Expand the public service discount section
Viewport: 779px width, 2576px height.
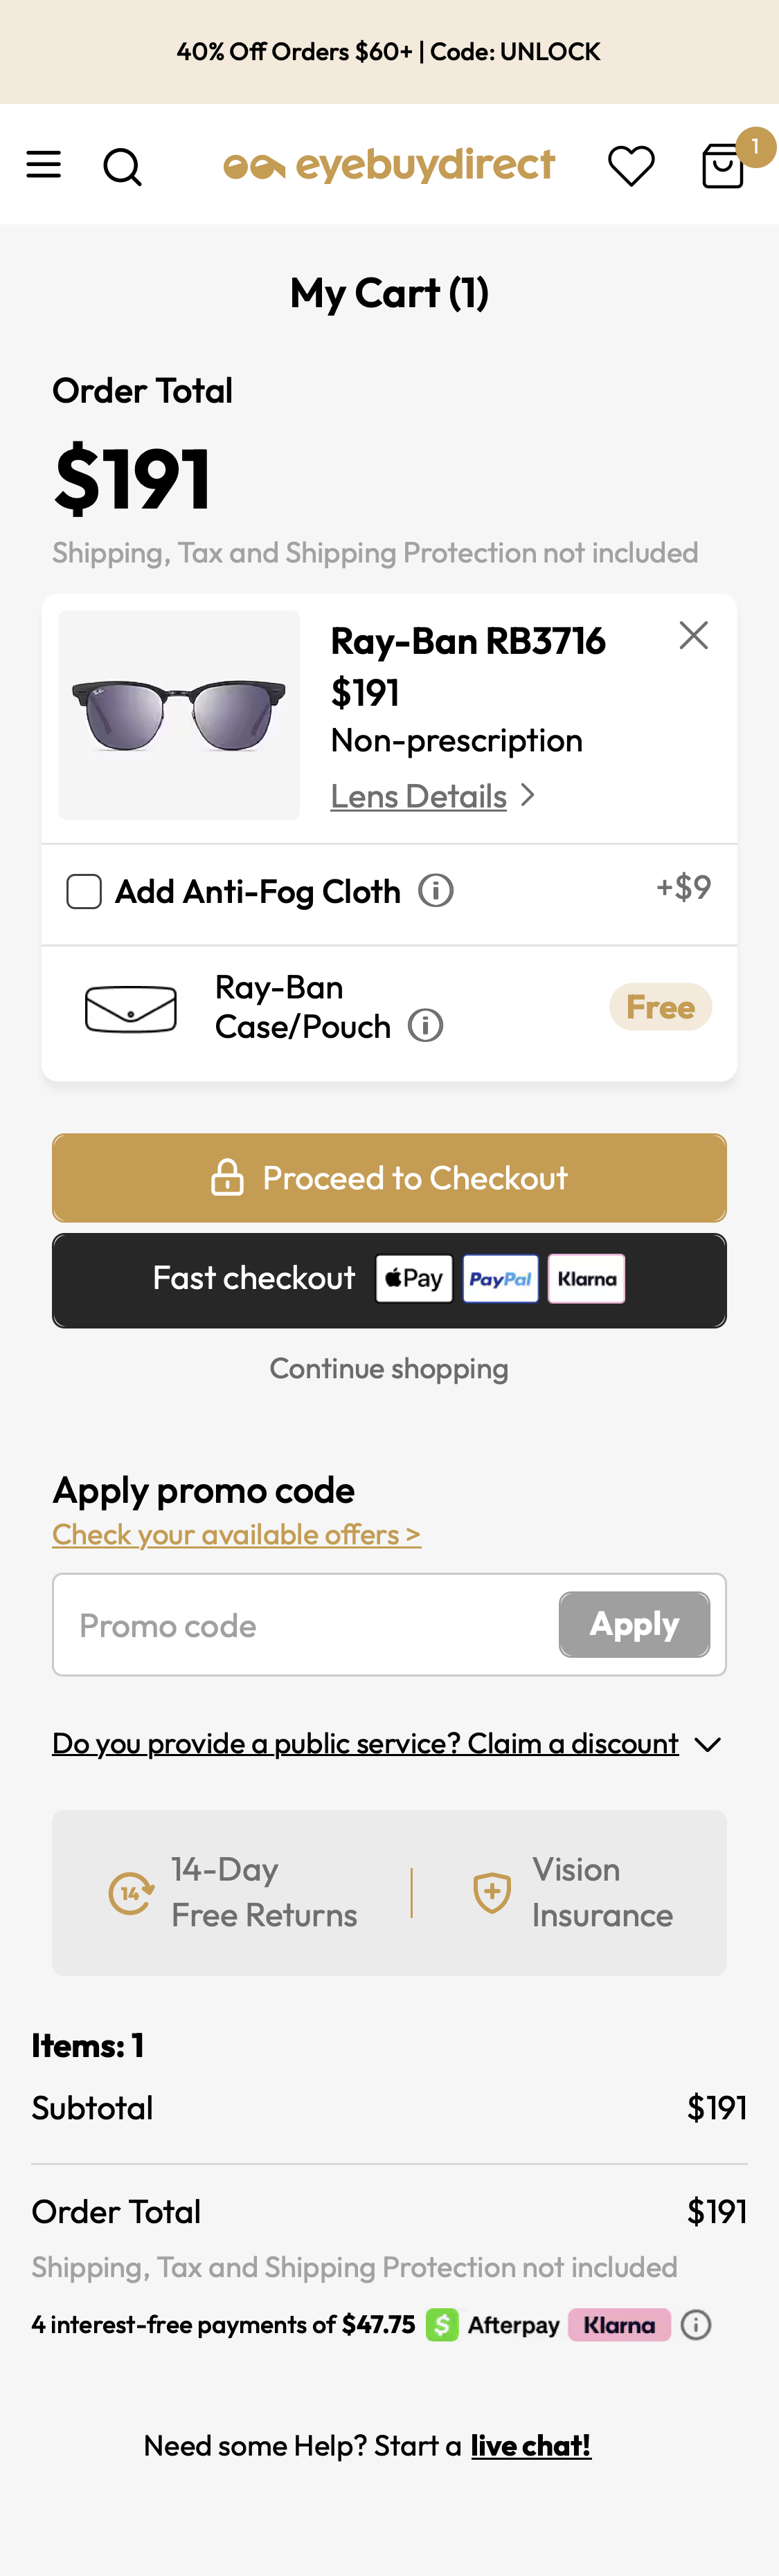[388, 1742]
